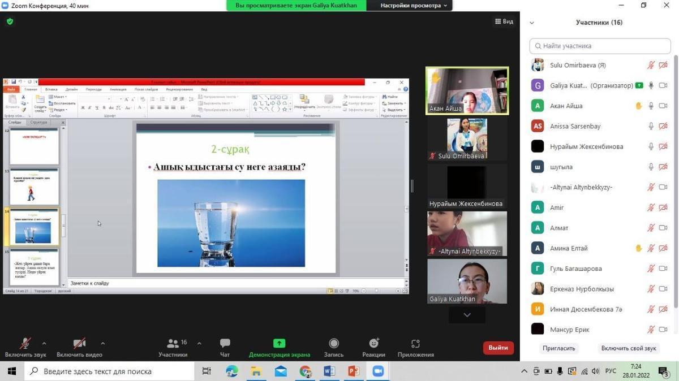This screenshot has width=679, height=381.
Task: Expand the Настройки просмотра dropdown
Action: (414, 6)
